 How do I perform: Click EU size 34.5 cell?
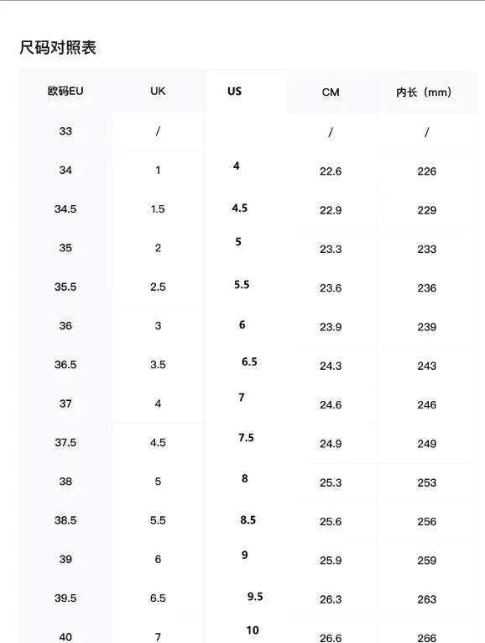coord(65,209)
